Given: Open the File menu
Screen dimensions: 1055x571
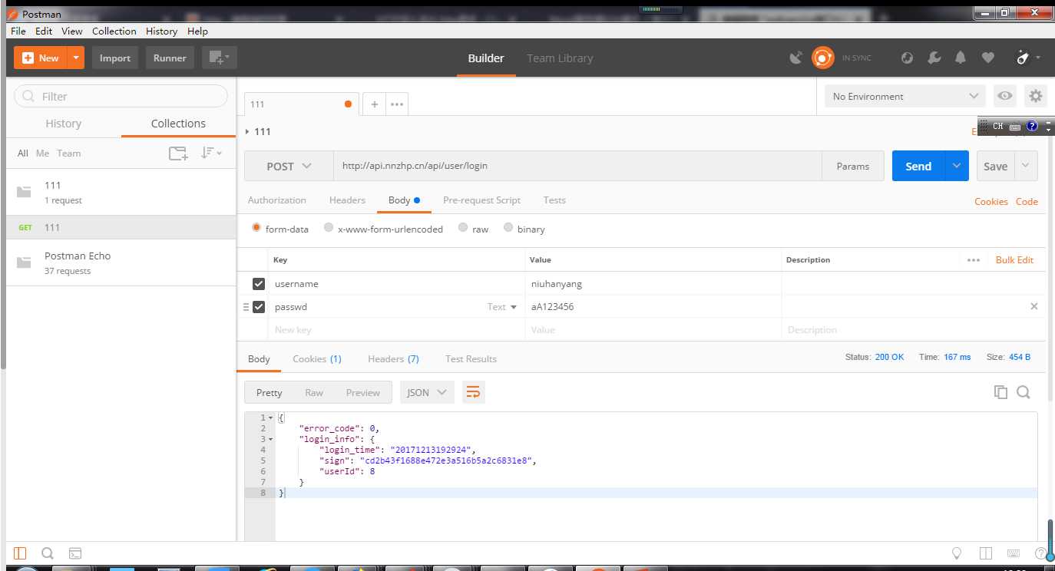Looking at the screenshot, I should [x=18, y=31].
